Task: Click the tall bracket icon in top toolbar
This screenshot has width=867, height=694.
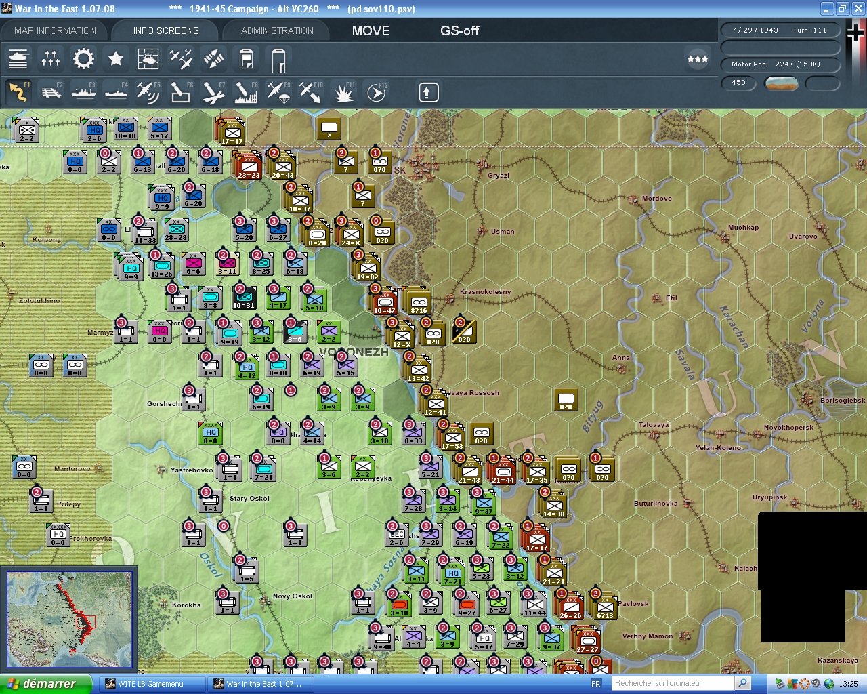Action: (x=278, y=60)
